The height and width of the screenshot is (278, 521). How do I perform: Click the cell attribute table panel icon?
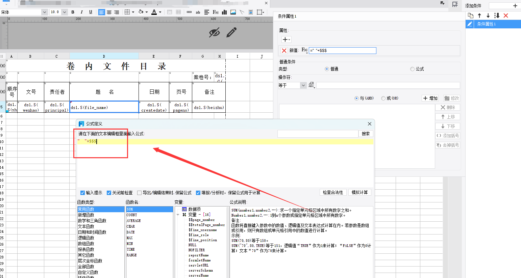[455, 4]
